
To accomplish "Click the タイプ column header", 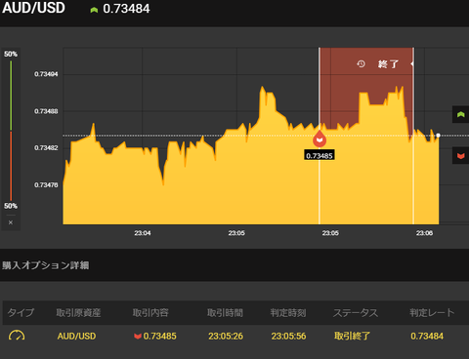I will 21,312.
